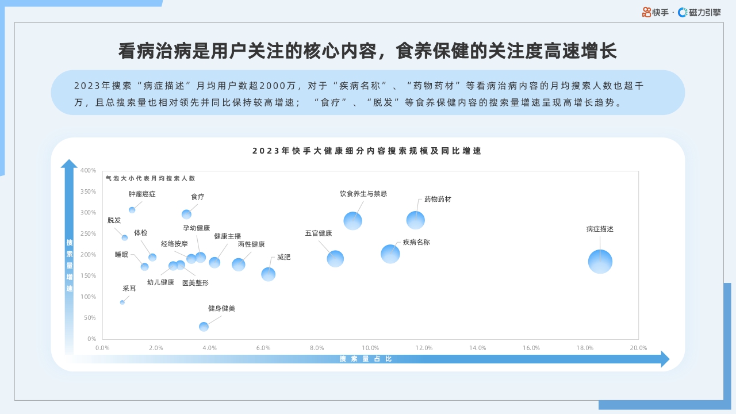Click the 疾病名称 data point
This screenshot has height=414, width=736.
tap(390, 254)
